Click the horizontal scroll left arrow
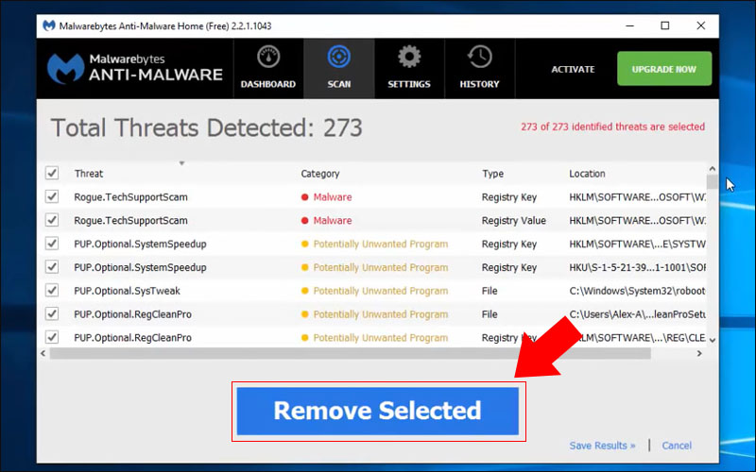The image size is (756, 472). [x=43, y=353]
